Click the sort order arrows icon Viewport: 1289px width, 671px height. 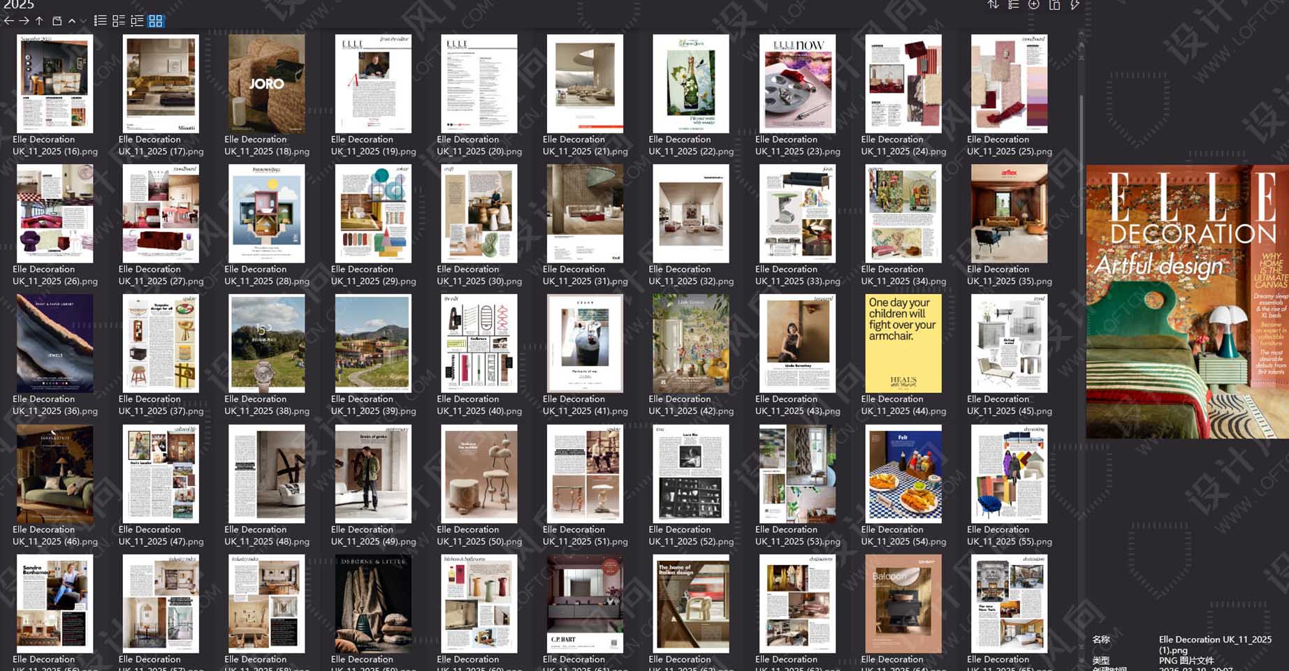click(993, 5)
